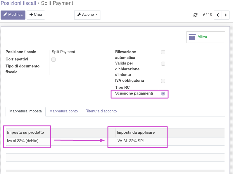
Task: Switch to the Mappatura conto tab
Action: tap(63, 111)
